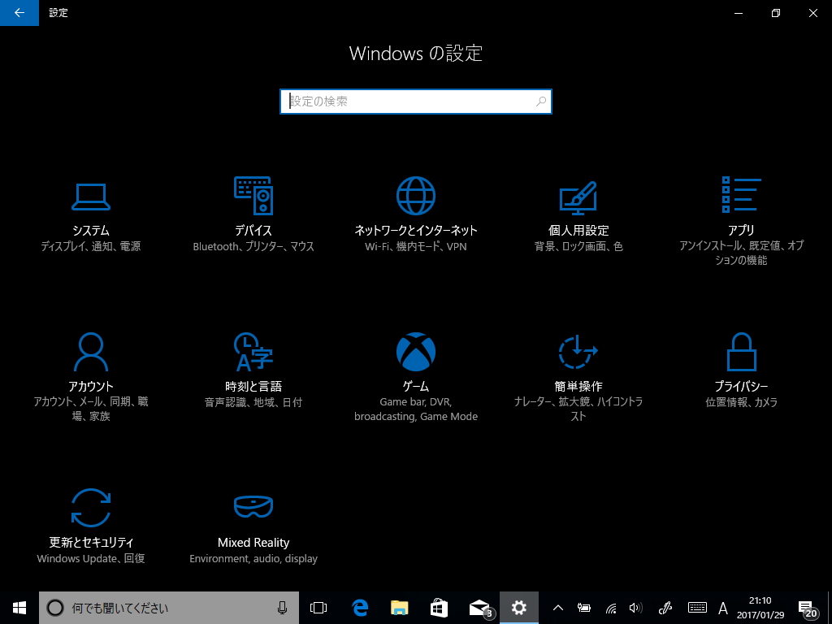Click the ディスプレイ、通知、電源 description

(91, 246)
